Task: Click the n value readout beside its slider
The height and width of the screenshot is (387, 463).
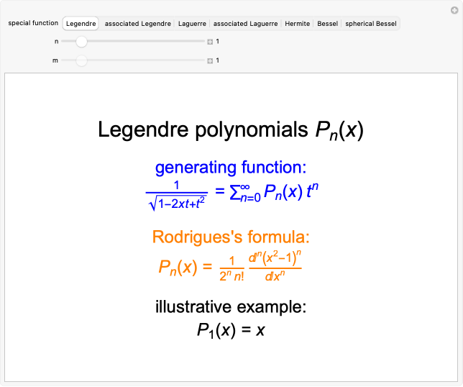Action: click(x=218, y=42)
